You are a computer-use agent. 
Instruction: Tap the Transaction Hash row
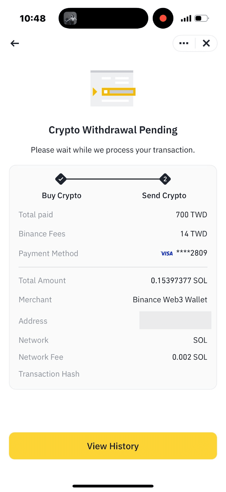(49, 374)
